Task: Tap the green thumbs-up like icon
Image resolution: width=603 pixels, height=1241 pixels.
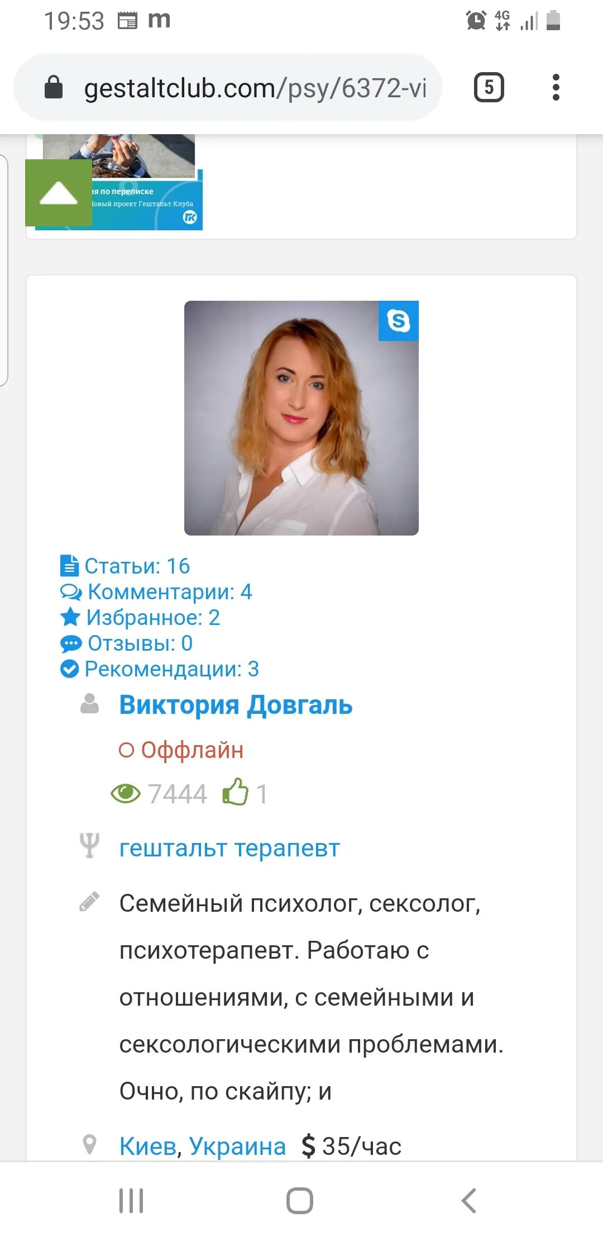Action: [235, 793]
